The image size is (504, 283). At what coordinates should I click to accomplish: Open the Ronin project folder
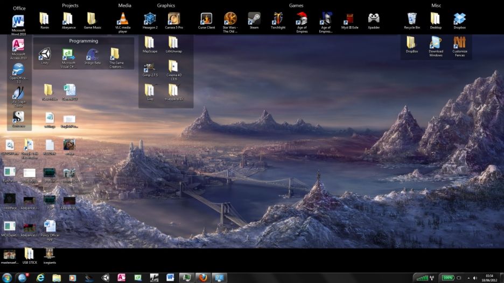point(44,21)
